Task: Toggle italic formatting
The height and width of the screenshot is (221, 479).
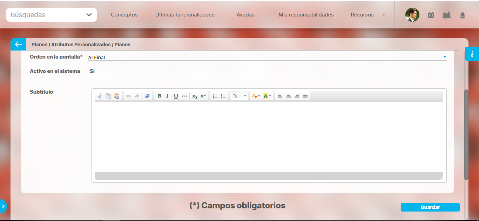Action: [168, 96]
